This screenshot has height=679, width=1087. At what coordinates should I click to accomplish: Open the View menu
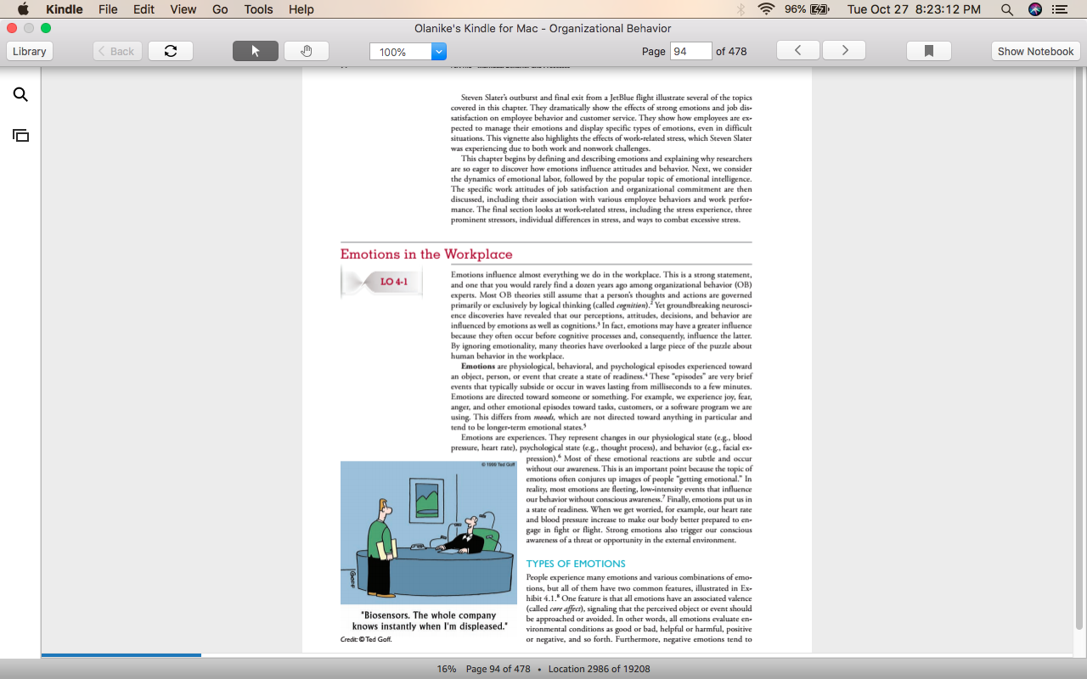pyautogui.click(x=183, y=9)
